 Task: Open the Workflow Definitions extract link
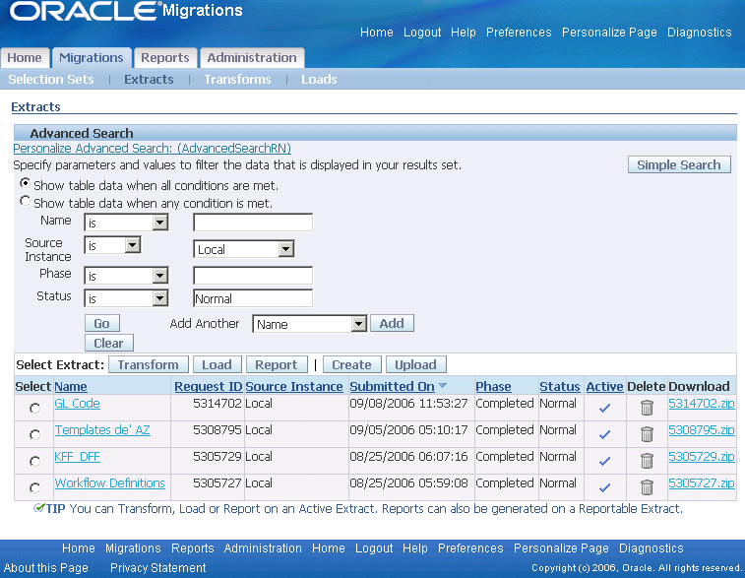tap(110, 483)
